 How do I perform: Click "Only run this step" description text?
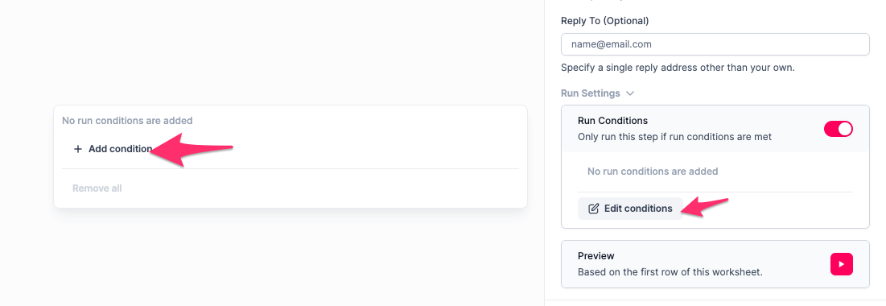point(674,137)
